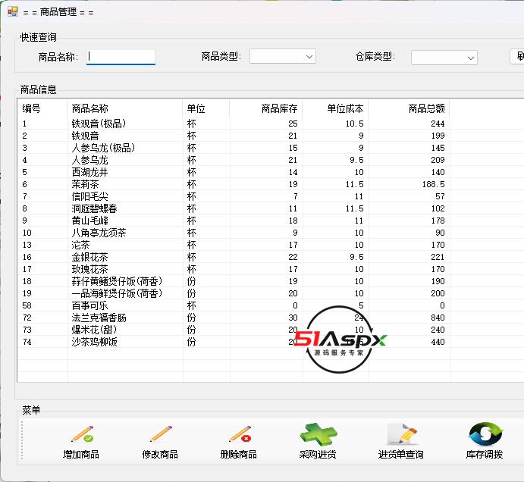Focus the 商品名称 search input field

pyautogui.click(x=121, y=57)
